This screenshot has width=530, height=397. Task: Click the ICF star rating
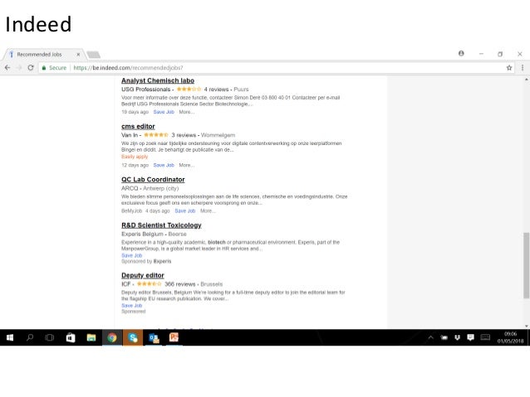tap(149, 284)
